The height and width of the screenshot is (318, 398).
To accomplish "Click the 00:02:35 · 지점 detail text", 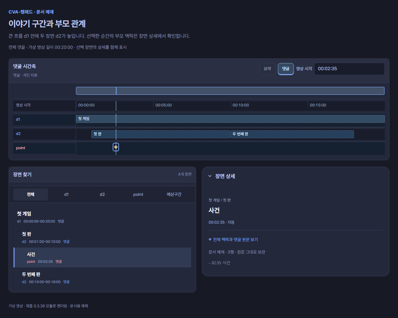I will point(221,222).
